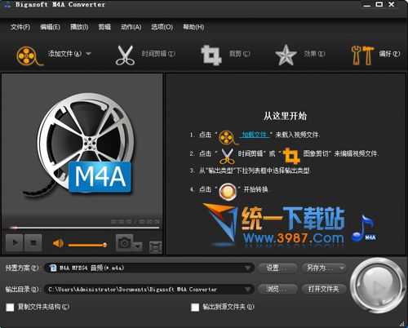Enable the 复制文件夹结构 checkbox
Viewport: 408px width, 328px height.
tap(10, 308)
